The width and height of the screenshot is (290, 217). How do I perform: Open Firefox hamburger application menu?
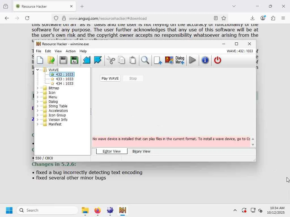tap(283, 18)
